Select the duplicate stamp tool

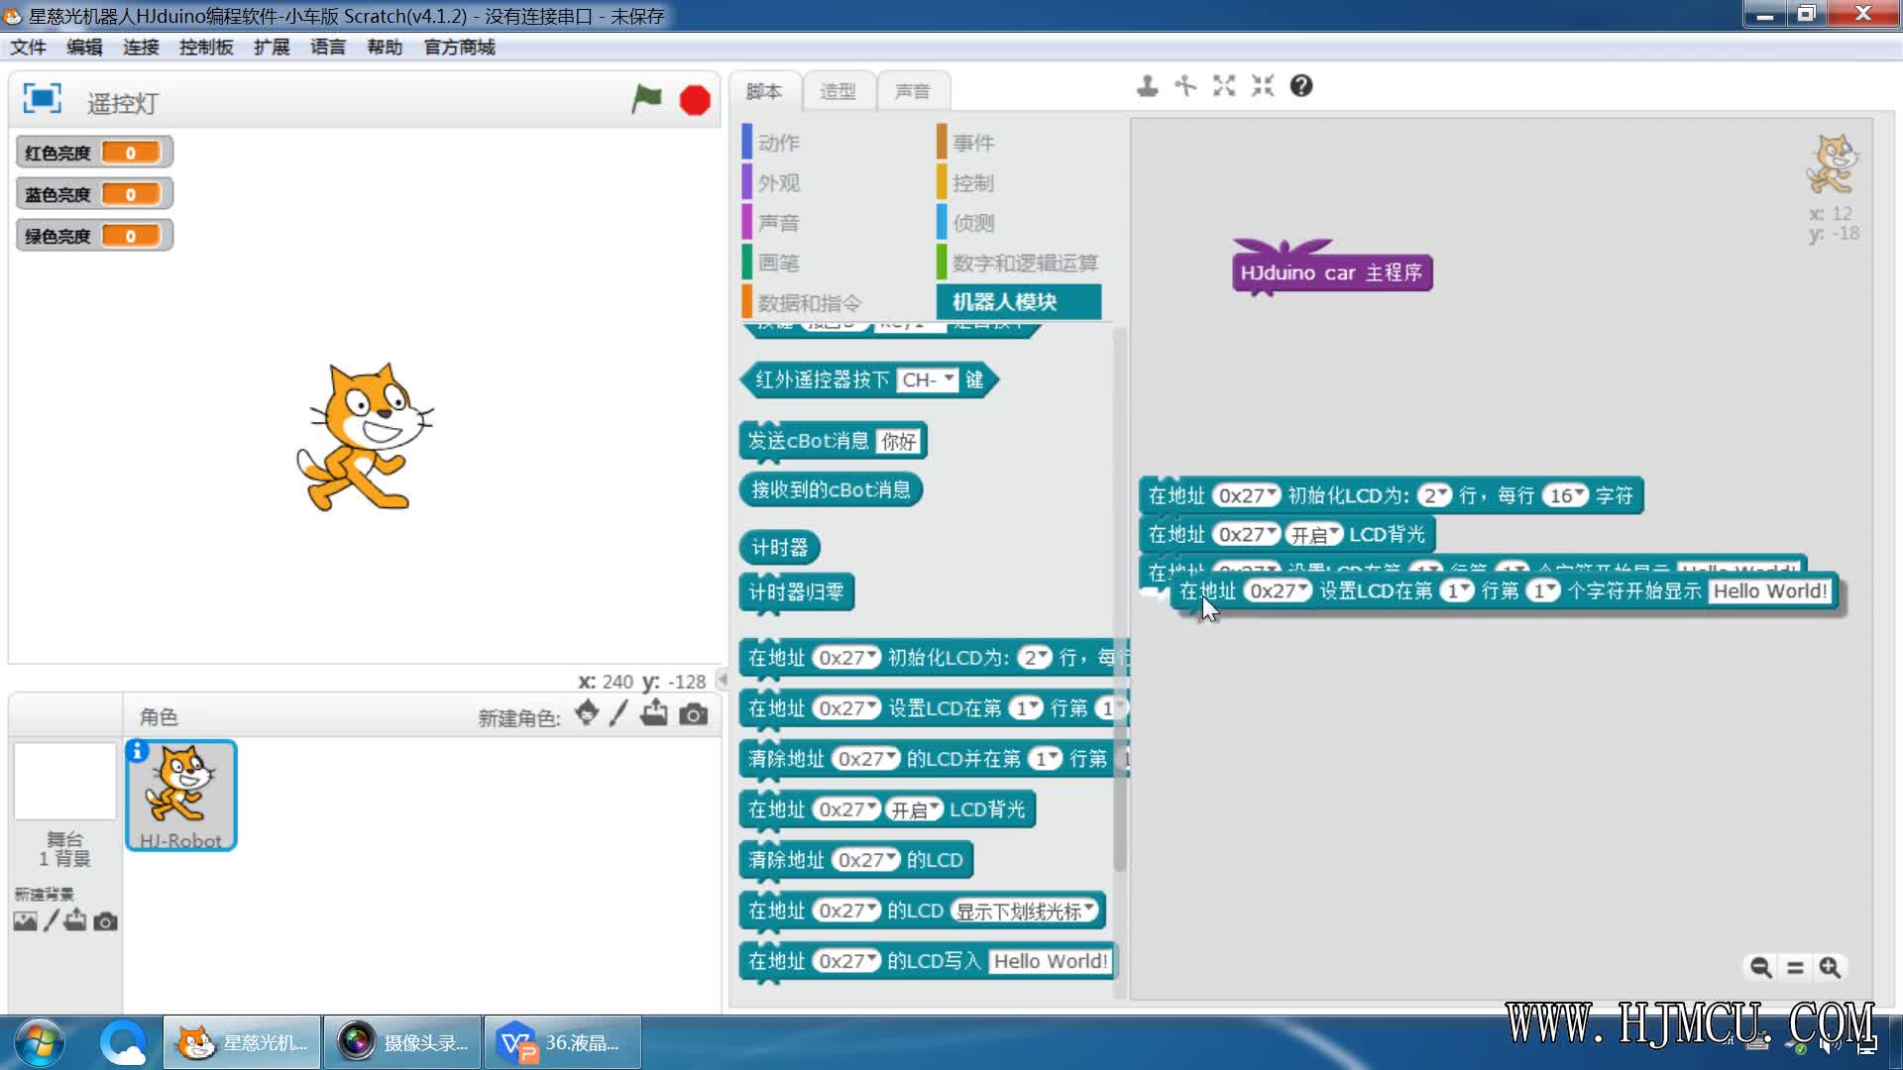coord(1147,86)
